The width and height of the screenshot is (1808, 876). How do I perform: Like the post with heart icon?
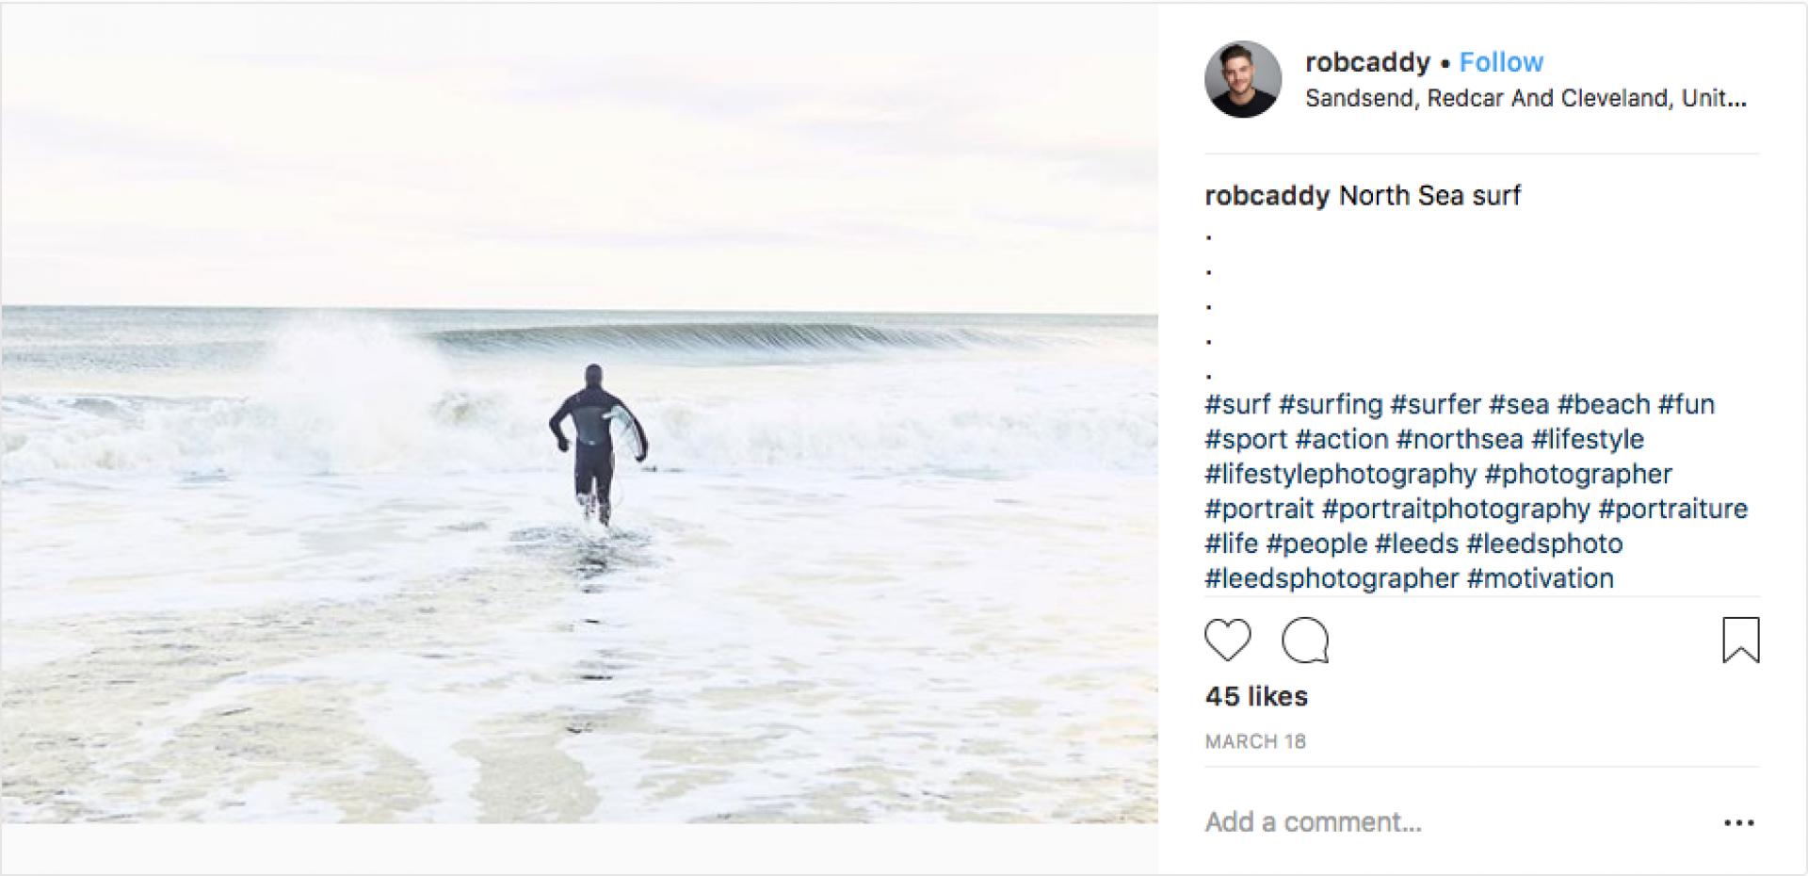point(1228,641)
